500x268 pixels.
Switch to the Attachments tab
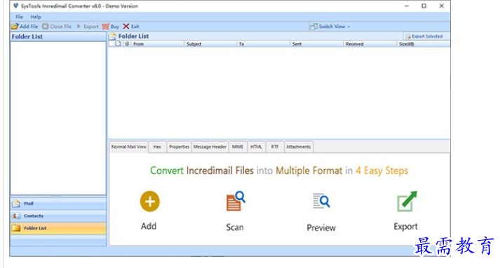[299, 147]
